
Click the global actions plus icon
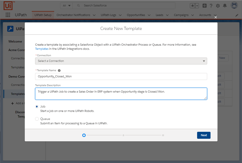(204, 6)
